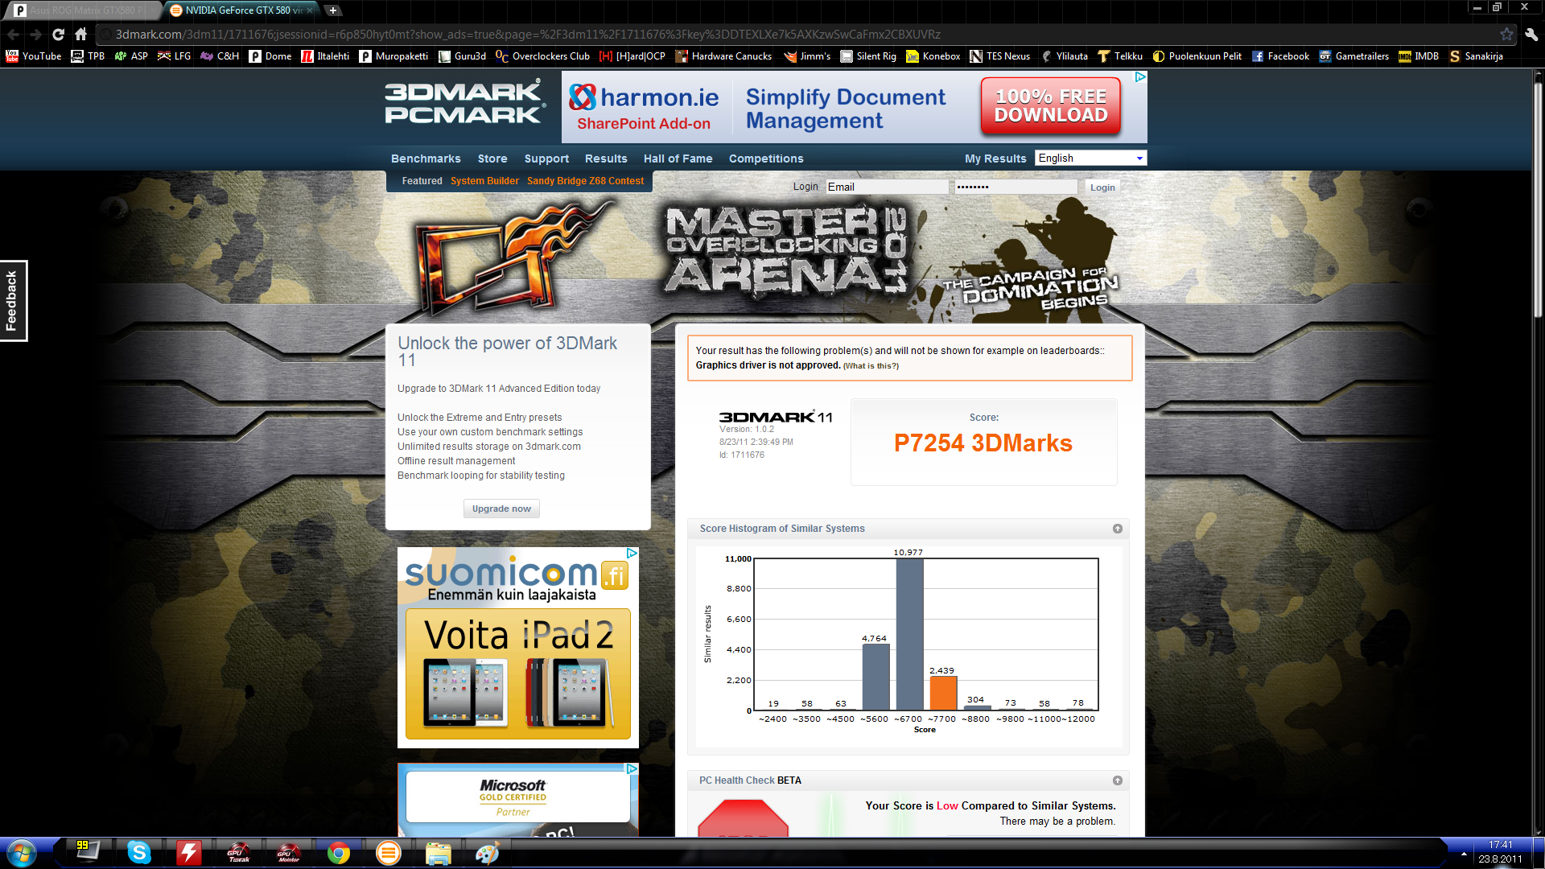Click the browser back arrow

click(13, 35)
